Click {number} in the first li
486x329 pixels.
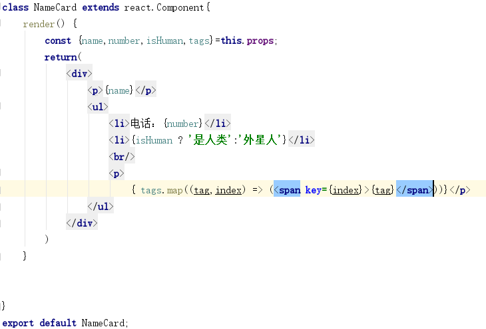(183, 124)
